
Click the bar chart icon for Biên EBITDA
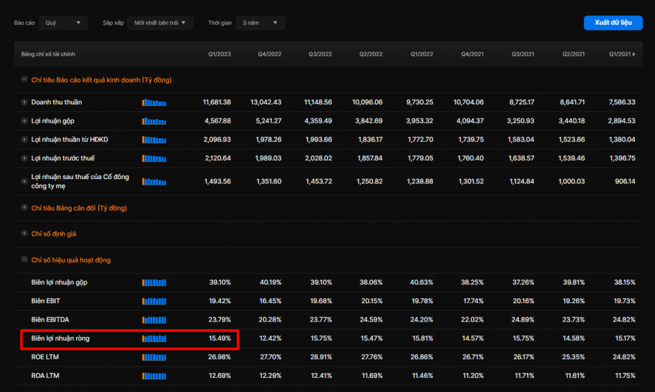click(x=154, y=320)
